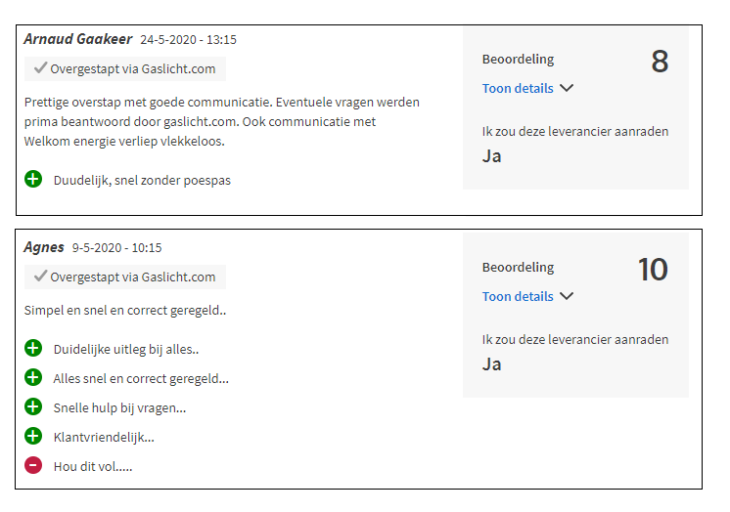This screenshot has height=512, width=730.
Task: Click green plus icon next to 'Snelle hulp bij vragen'
Action: pos(33,406)
